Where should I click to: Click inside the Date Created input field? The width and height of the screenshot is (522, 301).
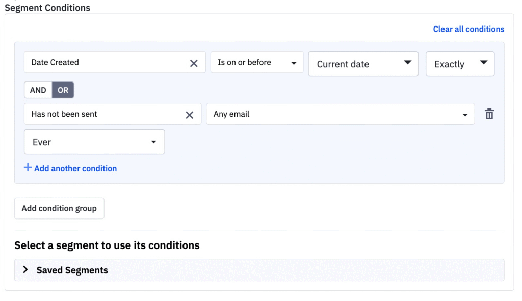click(x=102, y=62)
